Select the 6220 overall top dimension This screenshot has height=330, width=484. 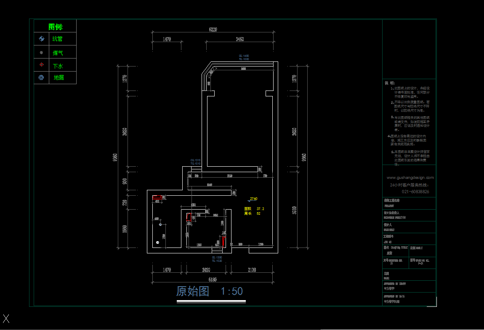point(214,30)
